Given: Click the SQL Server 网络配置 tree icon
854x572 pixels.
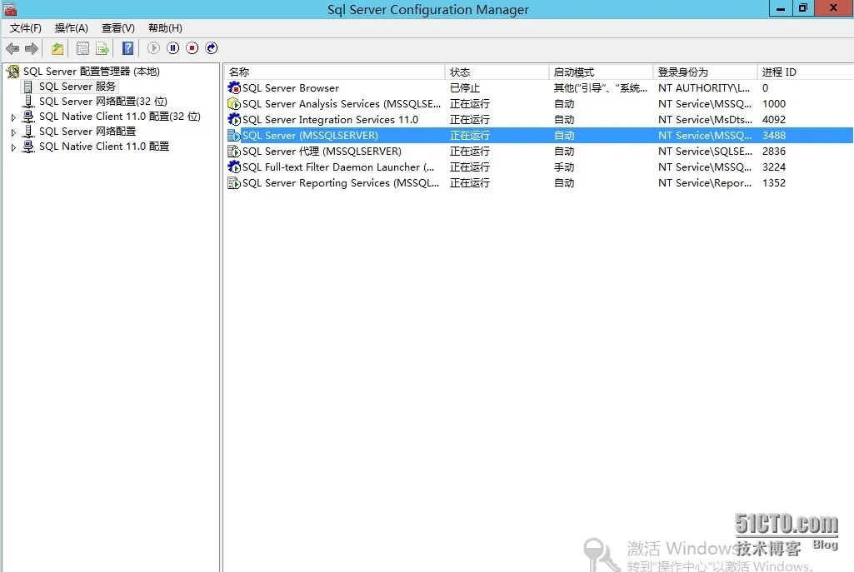Looking at the screenshot, I should (27, 132).
